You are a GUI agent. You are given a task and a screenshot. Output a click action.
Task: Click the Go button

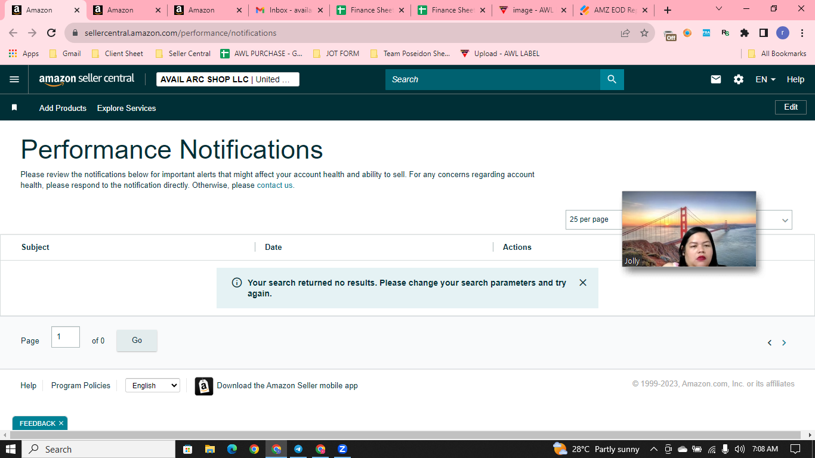click(137, 341)
